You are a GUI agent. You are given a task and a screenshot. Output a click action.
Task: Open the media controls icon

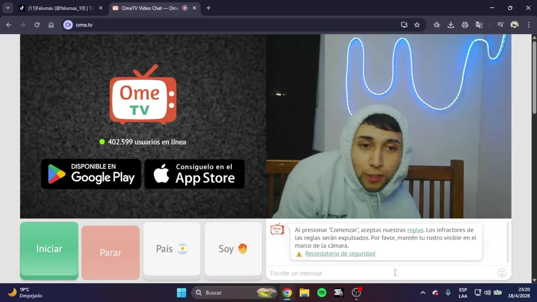[x=500, y=25]
